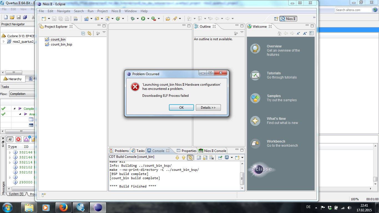Switch to the Tasks tab in Eclipse
The height and width of the screenshot is (213, 379).
click(138, 151)
